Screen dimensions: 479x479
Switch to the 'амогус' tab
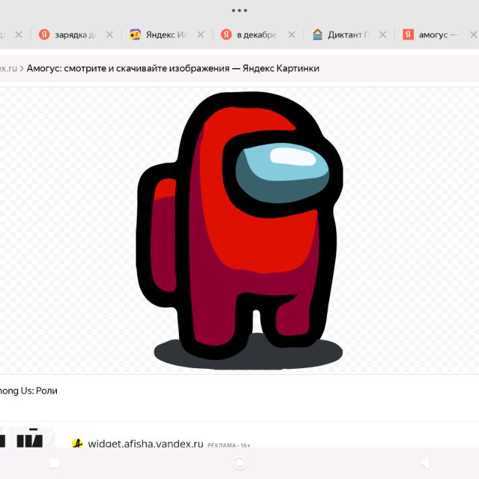pos(437,35)
